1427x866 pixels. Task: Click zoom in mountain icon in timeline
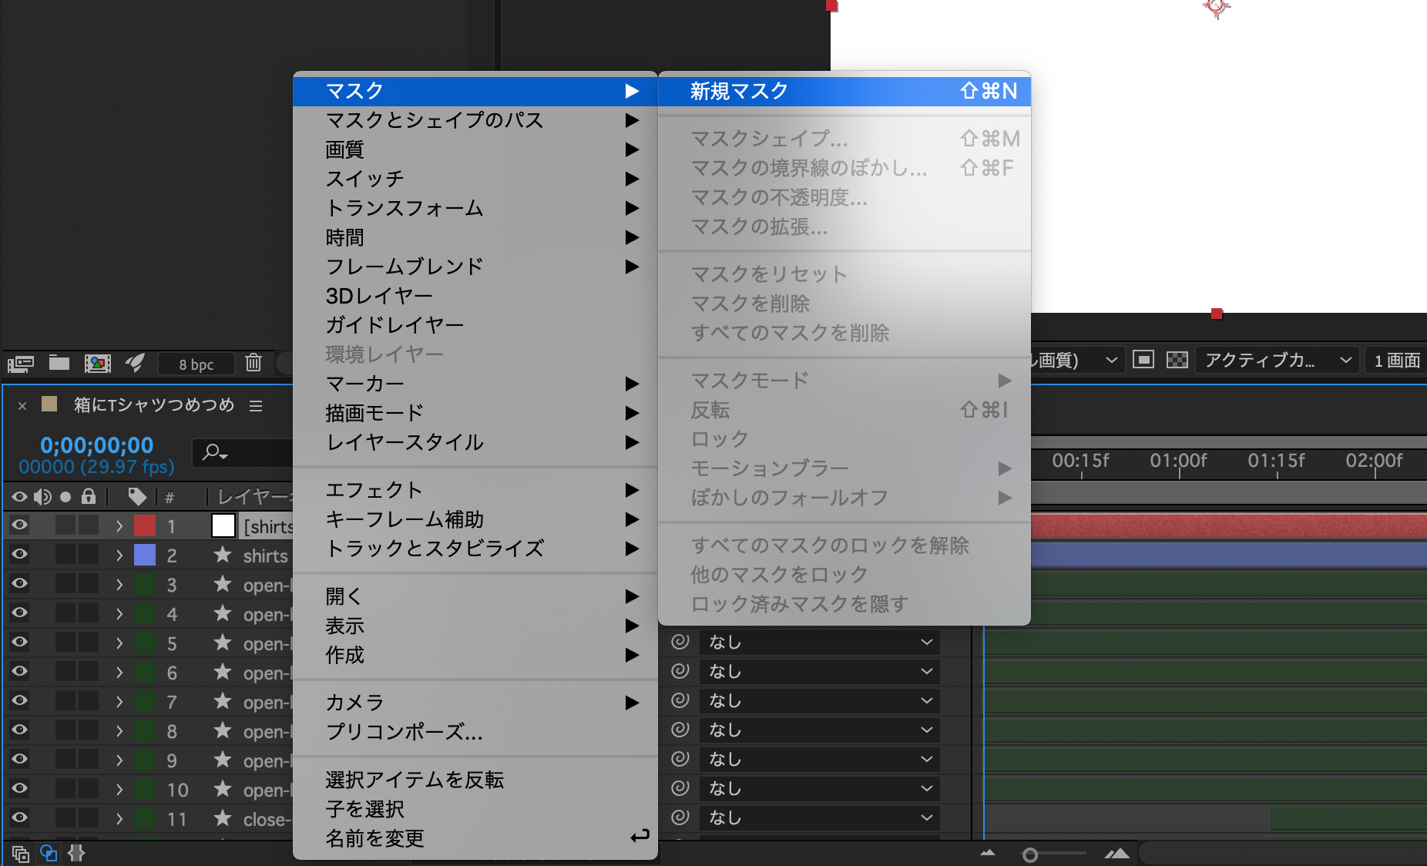(x=1117, y=853)
